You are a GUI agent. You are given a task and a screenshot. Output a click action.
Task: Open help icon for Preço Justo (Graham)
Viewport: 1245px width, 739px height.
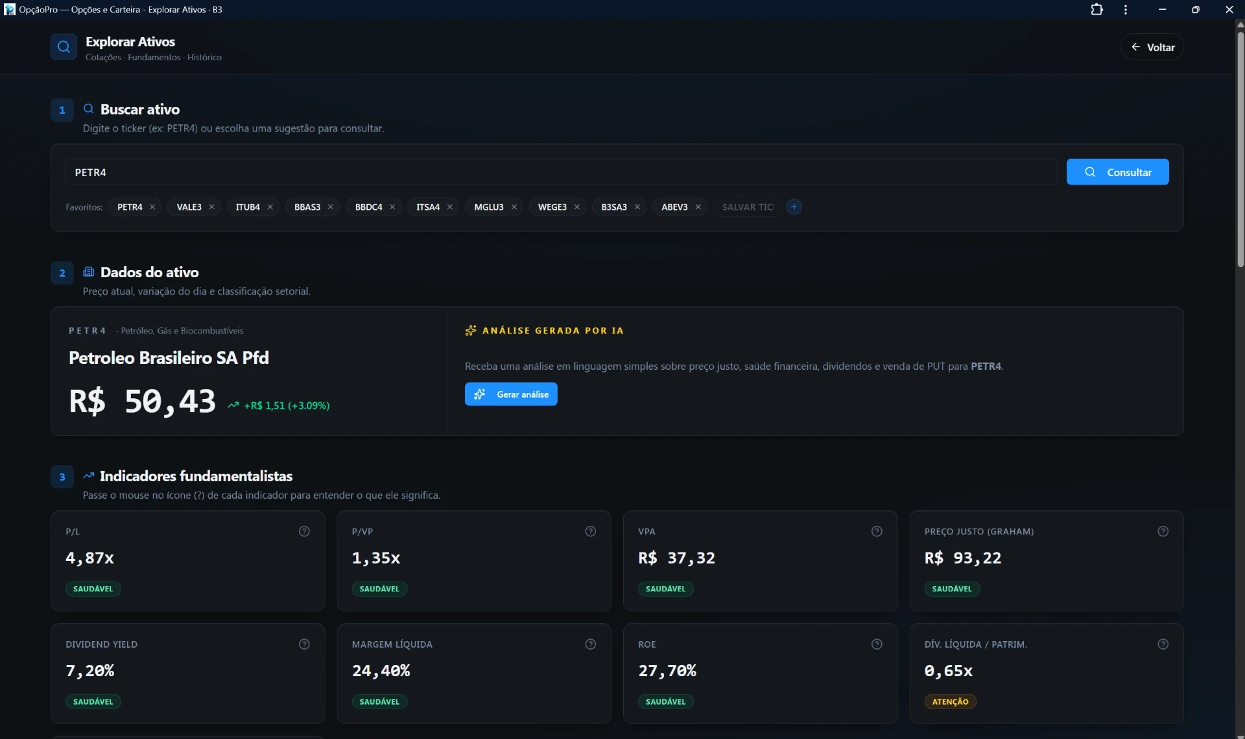1163,532
